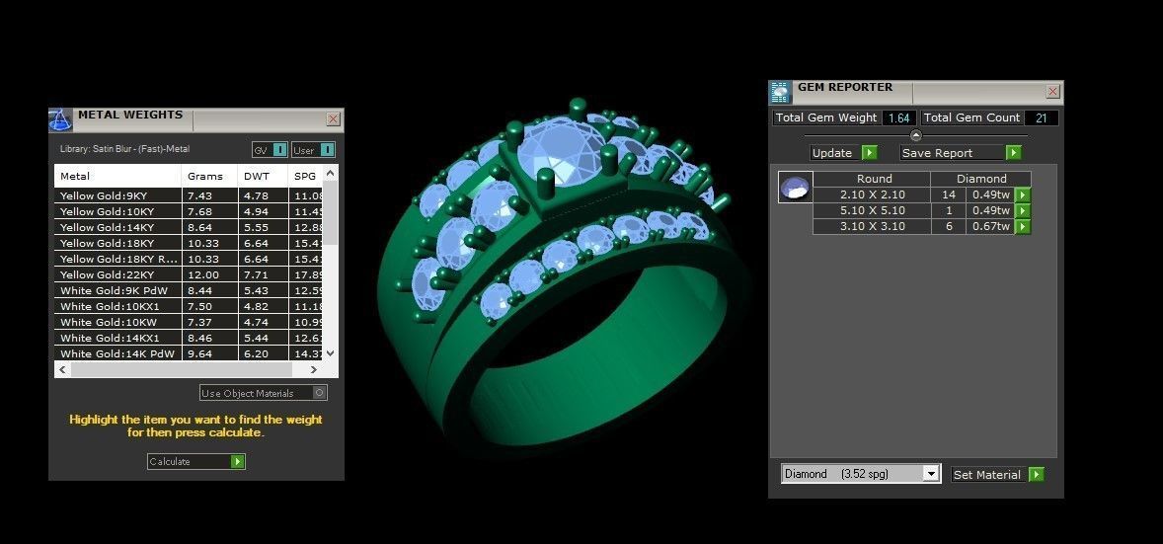This screenshot has width=1163, height=544.
Task: Select the White Gold:9K PdW row
Action: [190, 290]
